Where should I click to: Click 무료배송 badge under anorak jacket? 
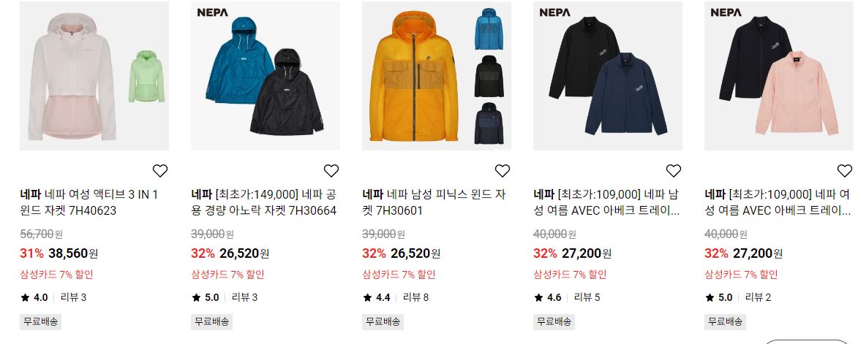coord(212,321)
